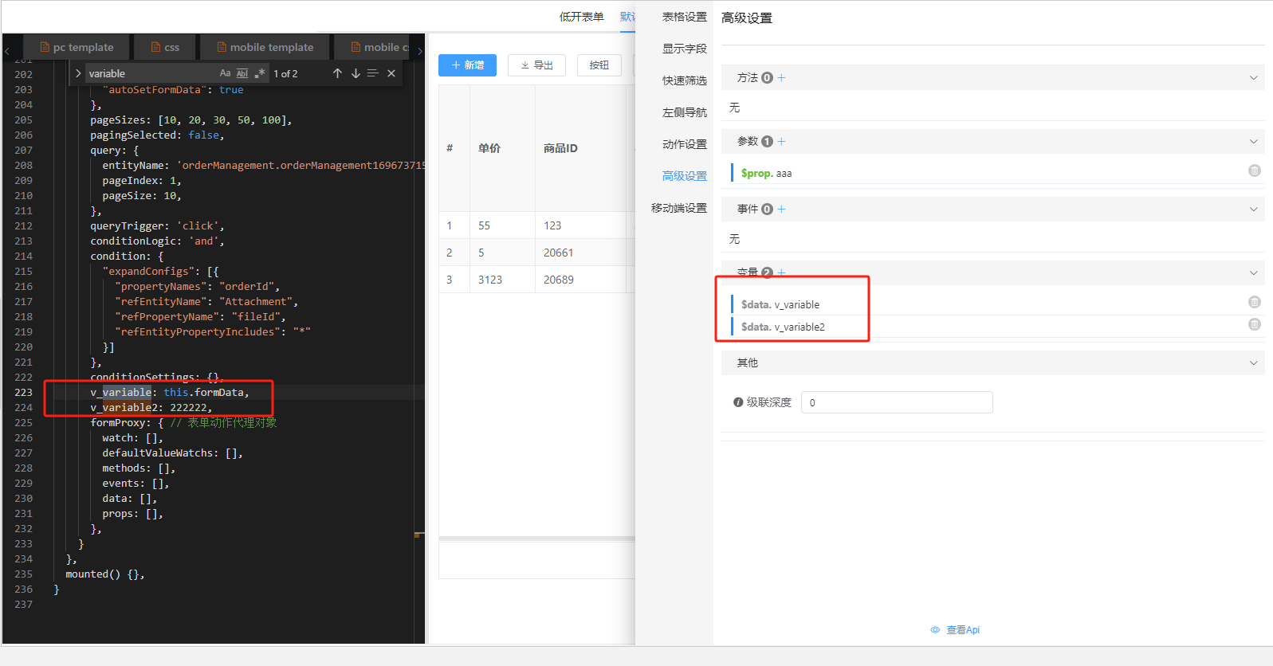Close the find widget in code editor
Screen dimensions: 1273x666
tap(391, 73)
